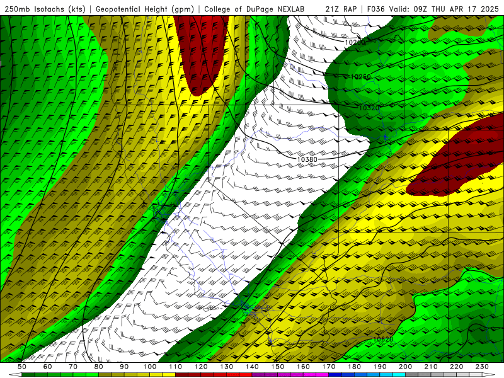Click 'College of DuPage NEXLAB' in the header
The image size is (504, 378).
pos(255,9)
